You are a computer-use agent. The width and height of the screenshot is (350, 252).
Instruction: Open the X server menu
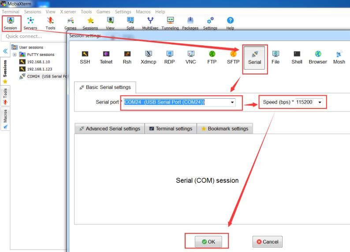tap(68, 11)
